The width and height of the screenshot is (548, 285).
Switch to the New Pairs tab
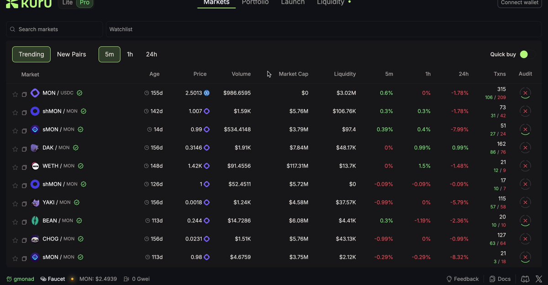tap(72, 54)
